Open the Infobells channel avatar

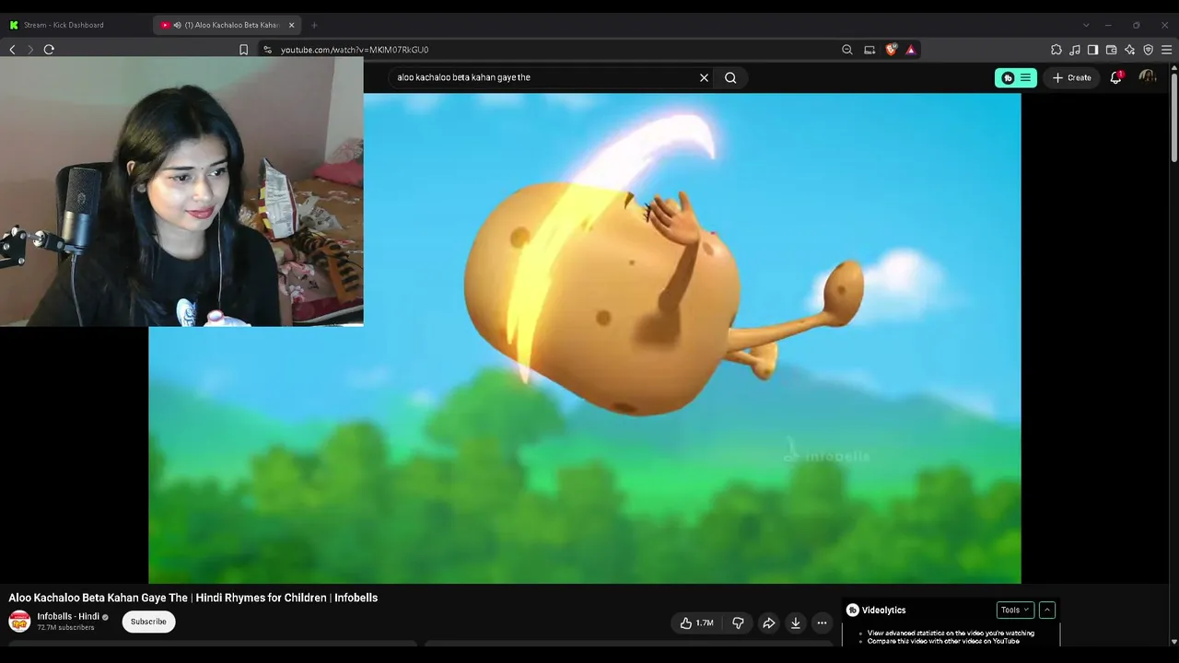19,622
